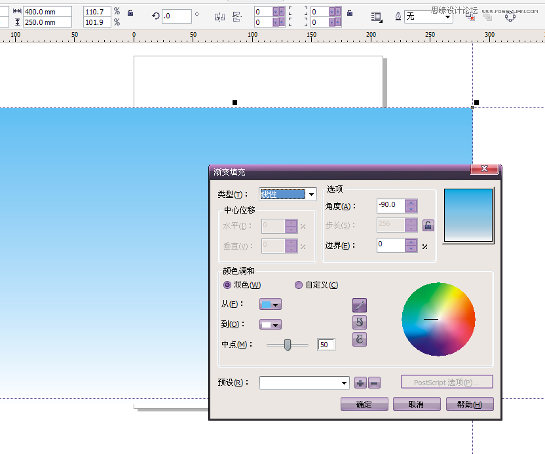Select the 双色 two-color radio button
This screenshot has height=454, width=545.
227,285
